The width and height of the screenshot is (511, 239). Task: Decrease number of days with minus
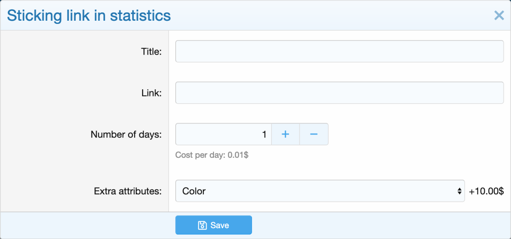314,134
